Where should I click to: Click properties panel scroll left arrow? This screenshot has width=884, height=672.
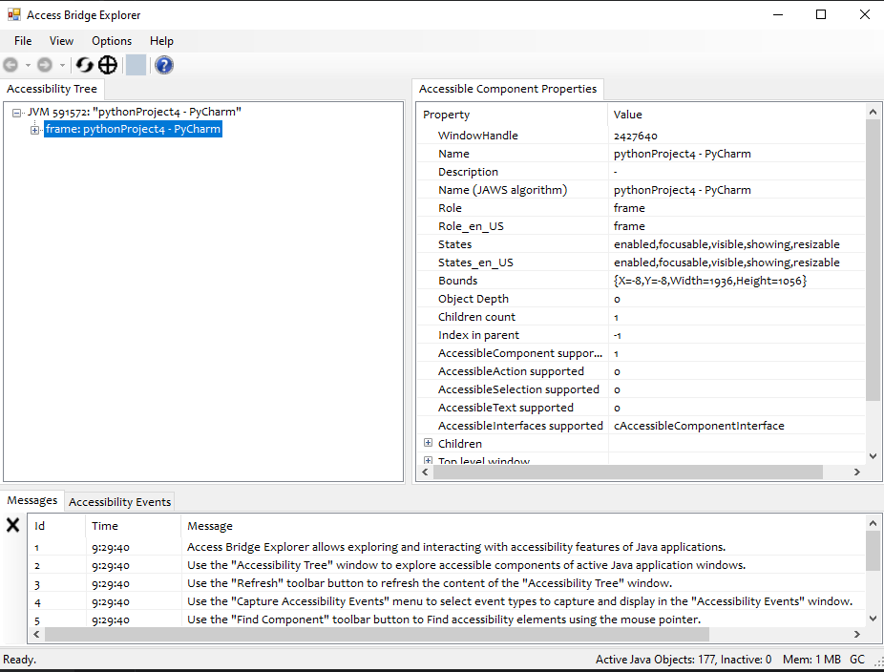425,472
